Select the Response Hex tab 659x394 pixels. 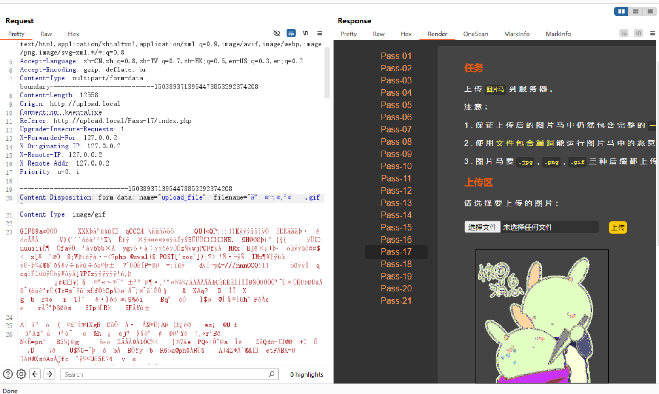[x=406, y=34]
